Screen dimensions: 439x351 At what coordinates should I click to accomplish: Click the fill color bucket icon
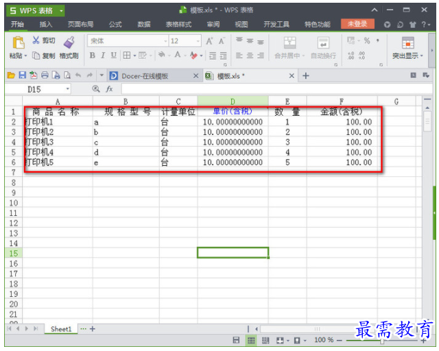click(x=162, y=55)
